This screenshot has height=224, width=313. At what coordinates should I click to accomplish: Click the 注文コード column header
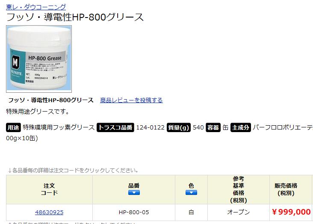(49, 189)
